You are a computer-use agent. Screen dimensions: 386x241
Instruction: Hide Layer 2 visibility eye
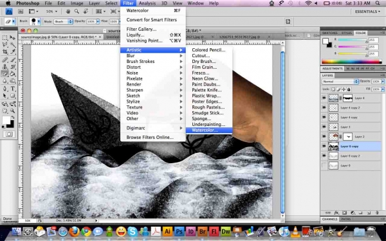pos(324,136)
